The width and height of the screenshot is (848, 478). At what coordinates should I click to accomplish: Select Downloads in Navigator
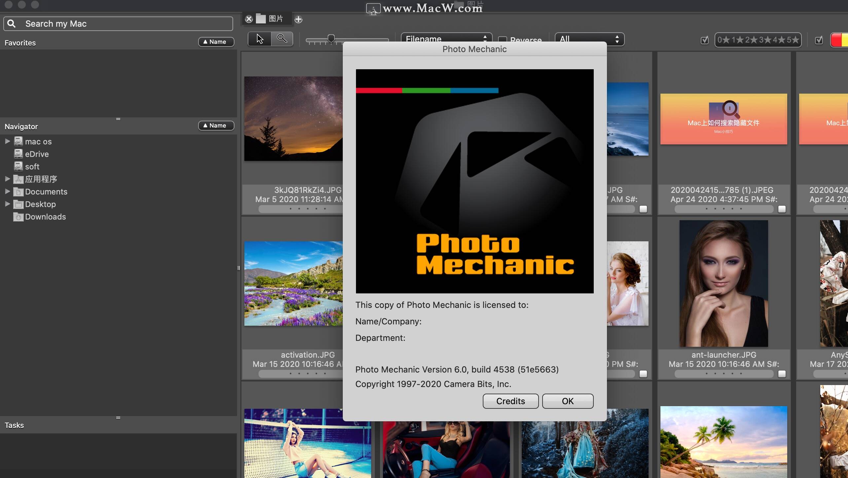45,217
